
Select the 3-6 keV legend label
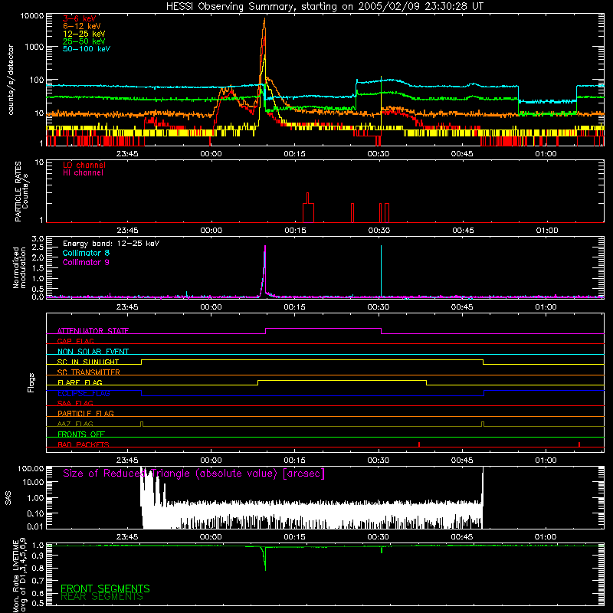click(x=80, y=18)
